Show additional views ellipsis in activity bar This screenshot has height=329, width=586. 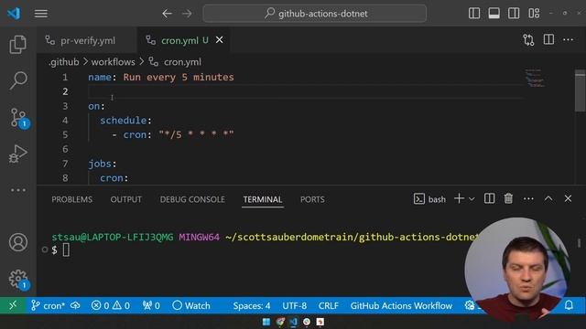[18, 190]
